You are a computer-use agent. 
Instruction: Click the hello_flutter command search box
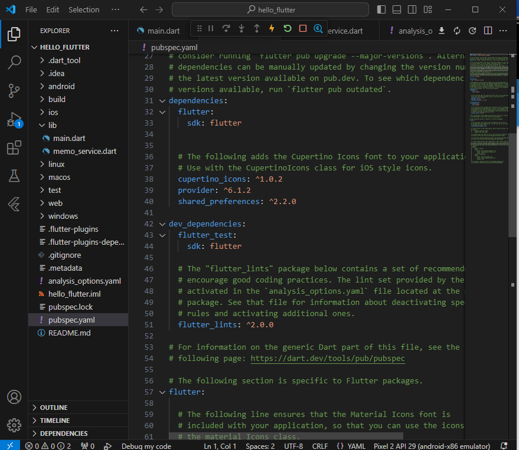270,9
